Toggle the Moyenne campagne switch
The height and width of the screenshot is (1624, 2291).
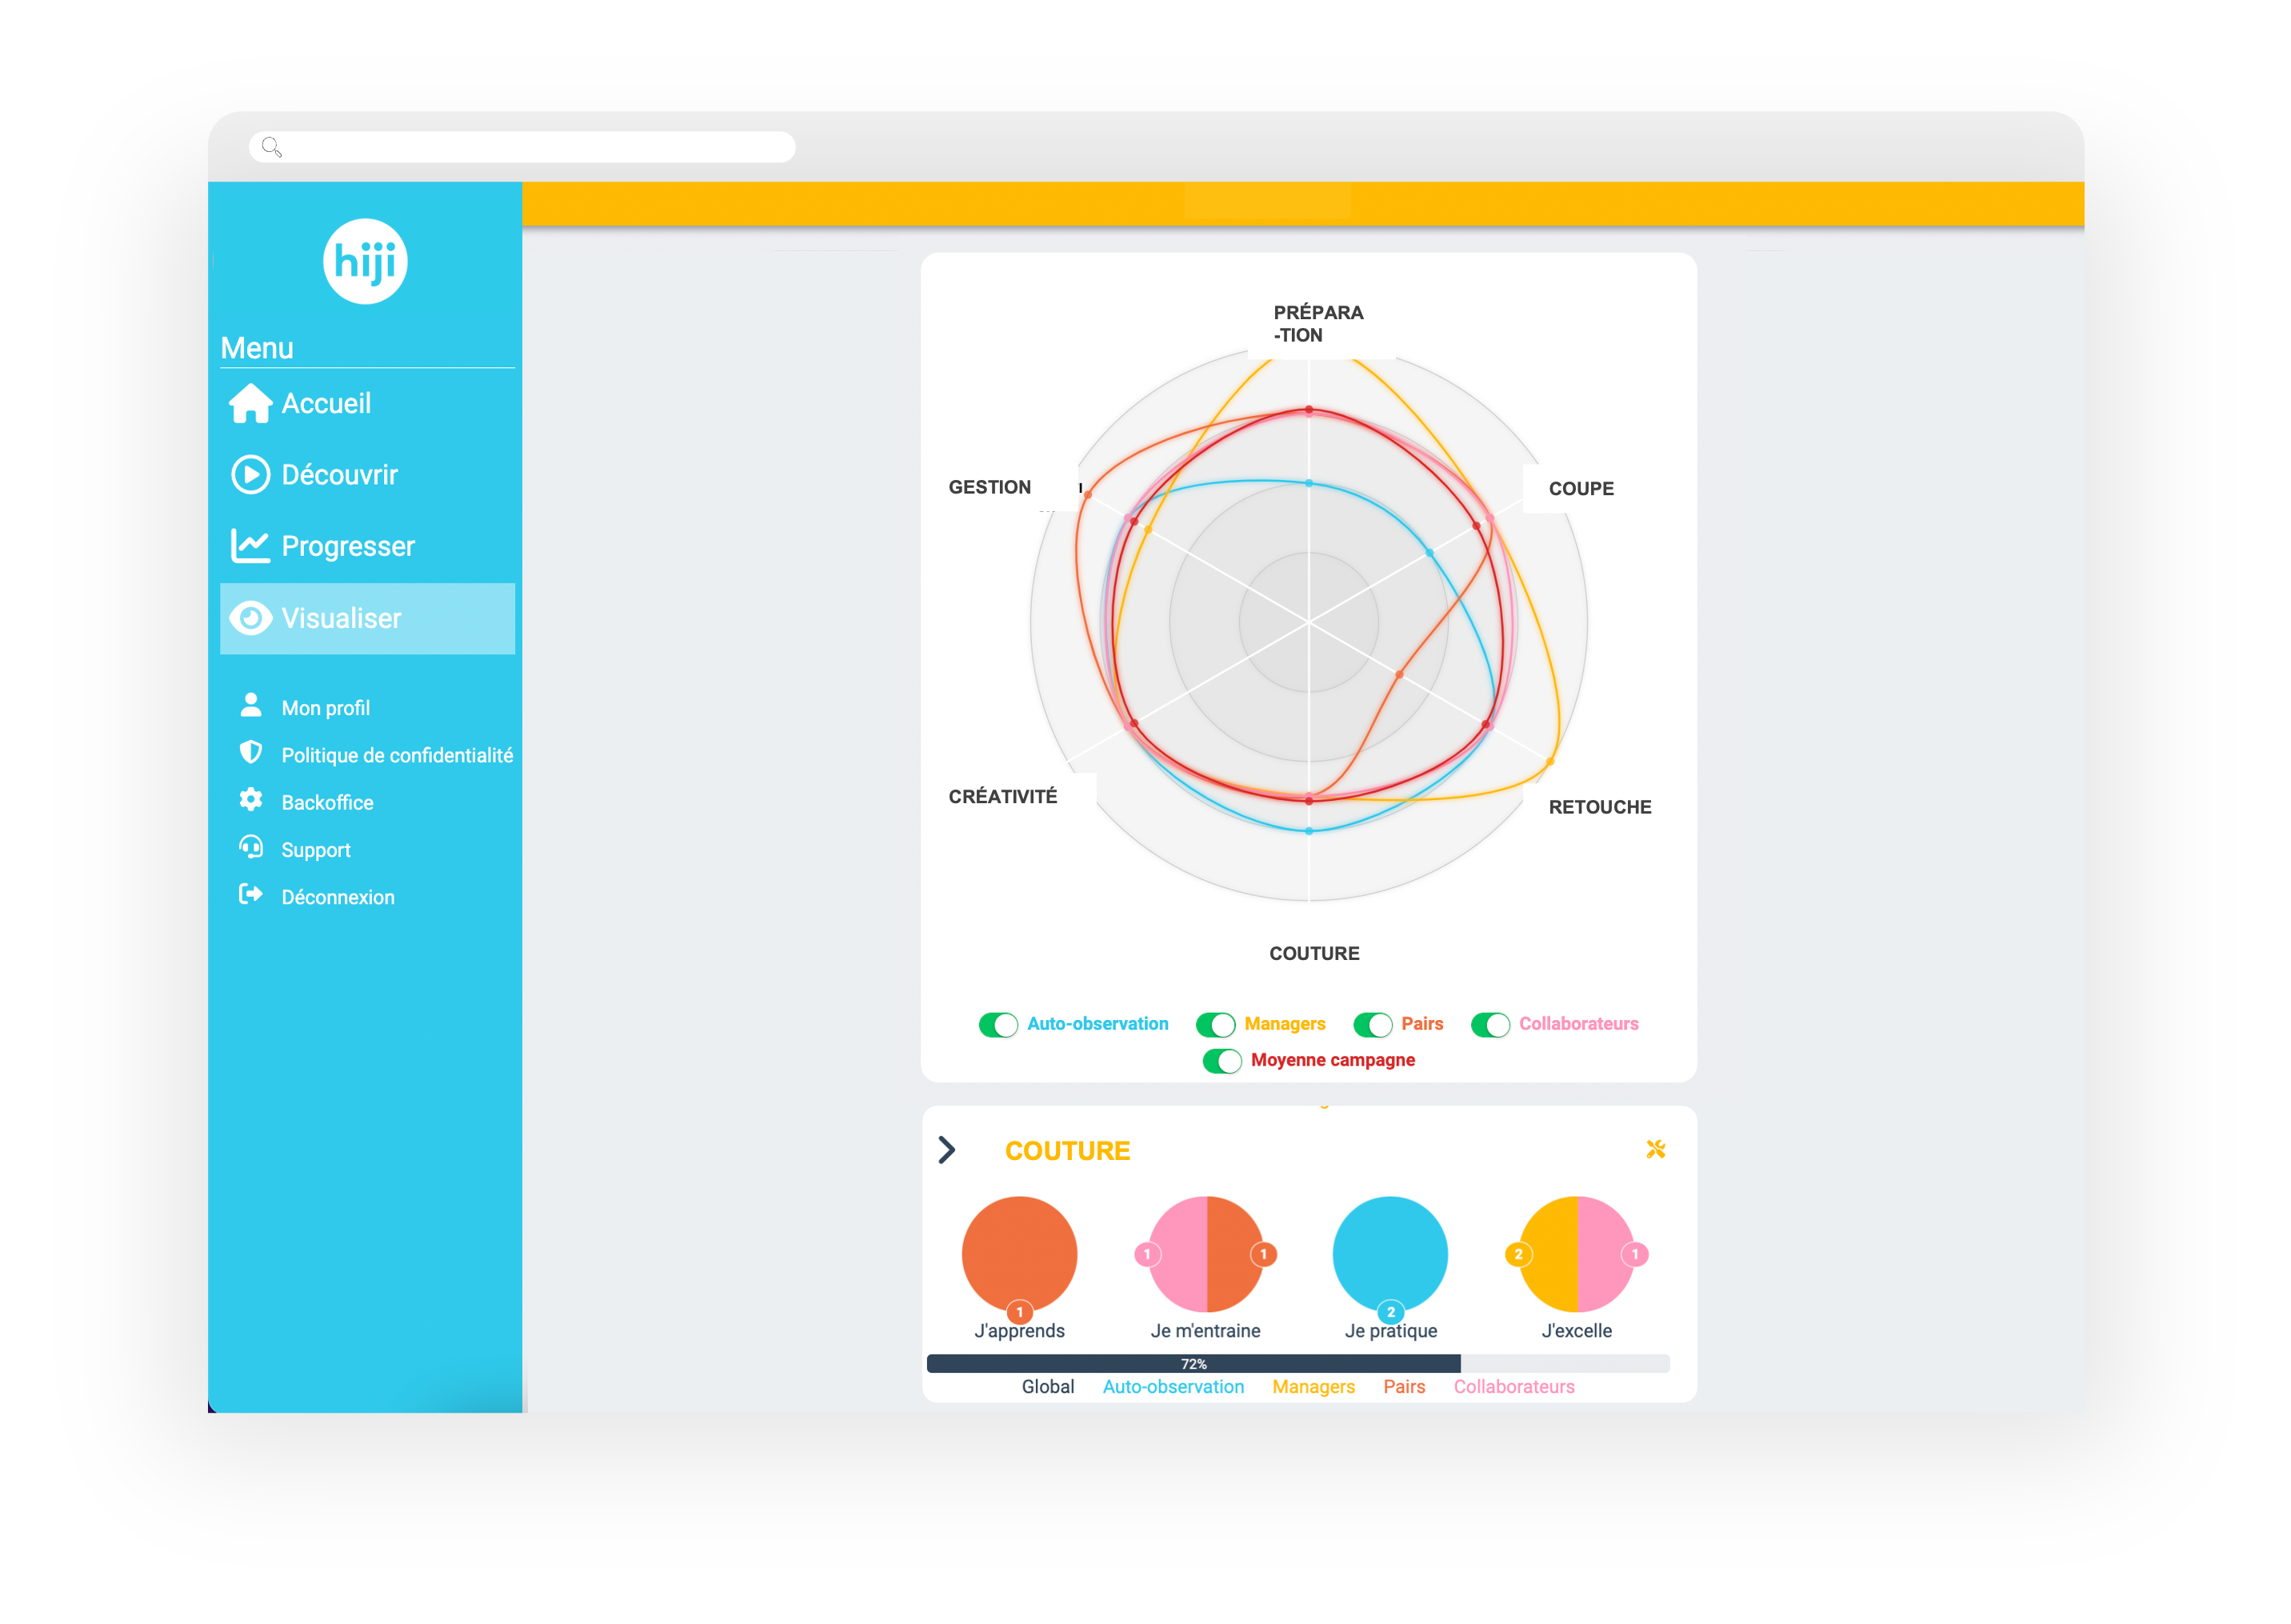(1222, 1060)
